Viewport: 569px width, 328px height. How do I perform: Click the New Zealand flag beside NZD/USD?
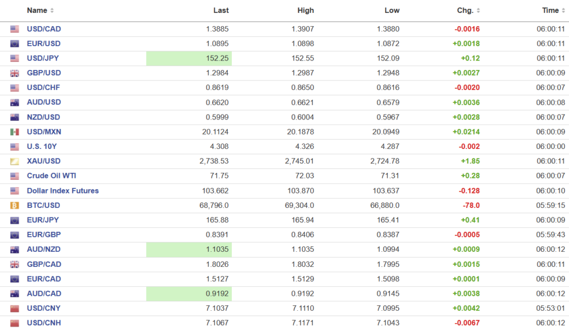[x=14, y=117]
